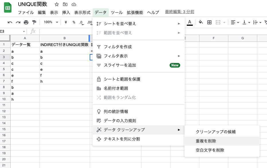267x168 pixels.
Task: Click the print icon
Action: coord(26,22)
